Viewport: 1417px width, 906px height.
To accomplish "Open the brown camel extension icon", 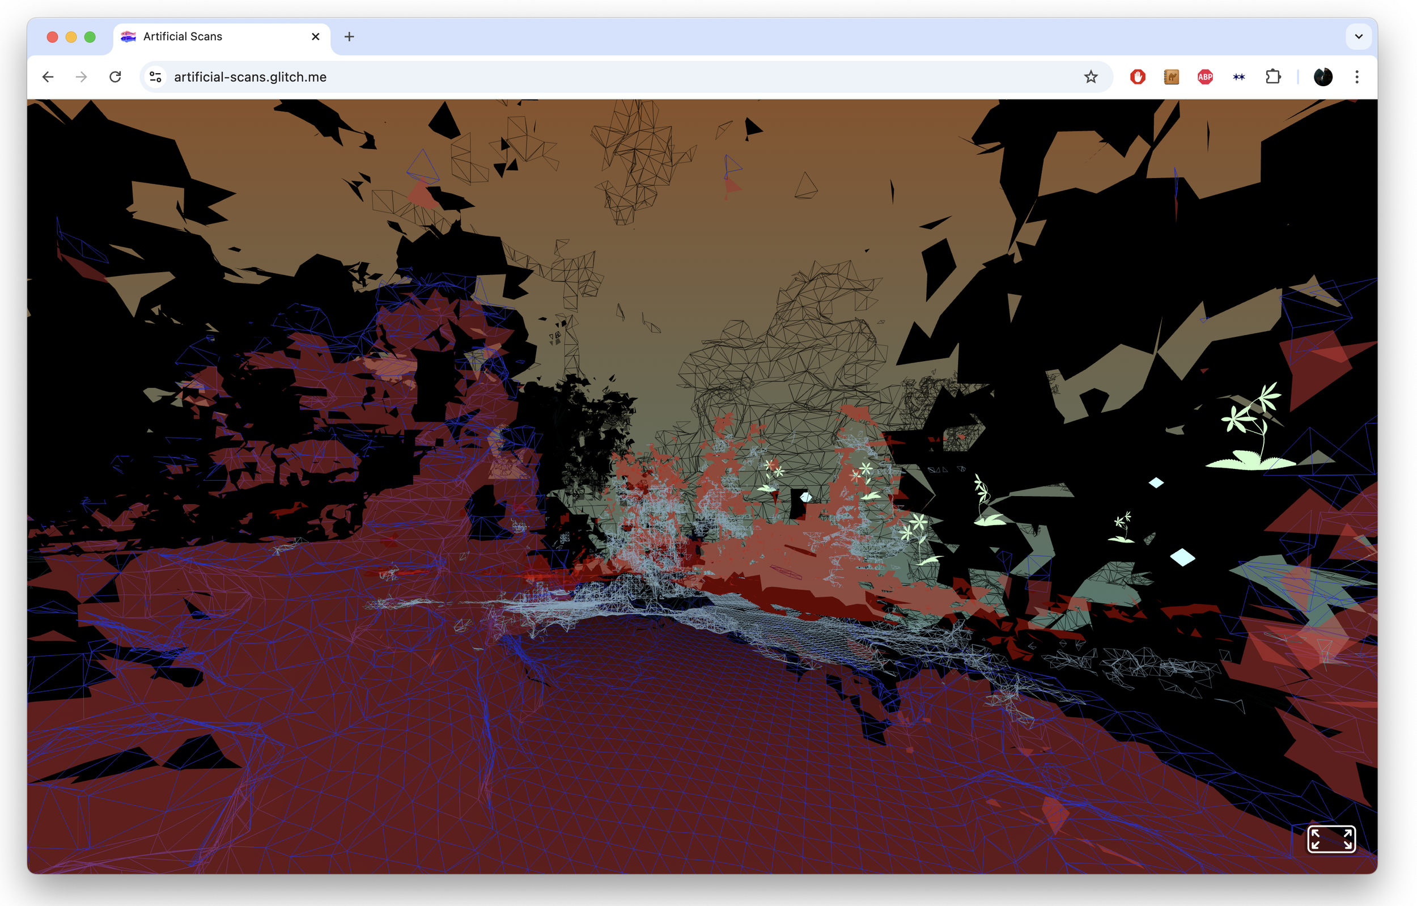I will (x=1171, y=77).
